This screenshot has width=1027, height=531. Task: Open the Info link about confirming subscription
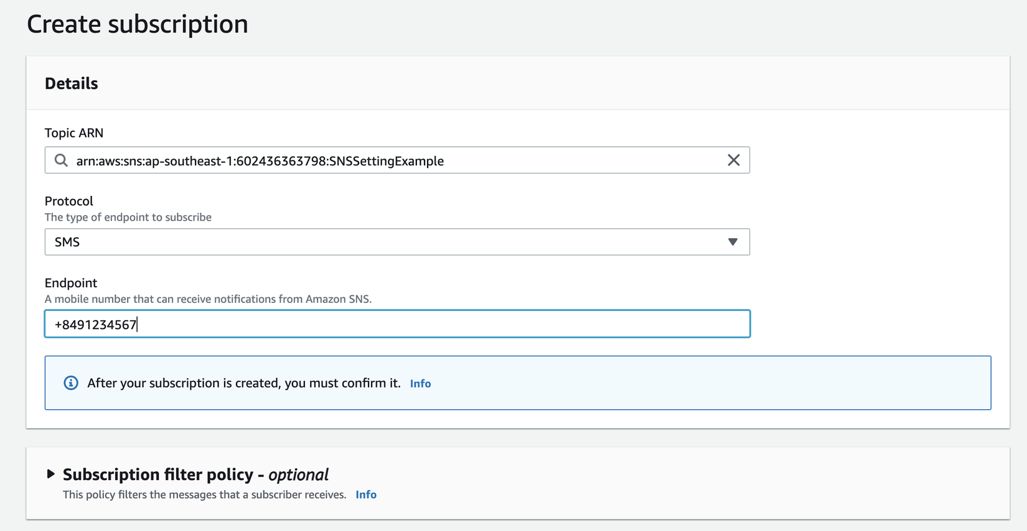point(420,384)
